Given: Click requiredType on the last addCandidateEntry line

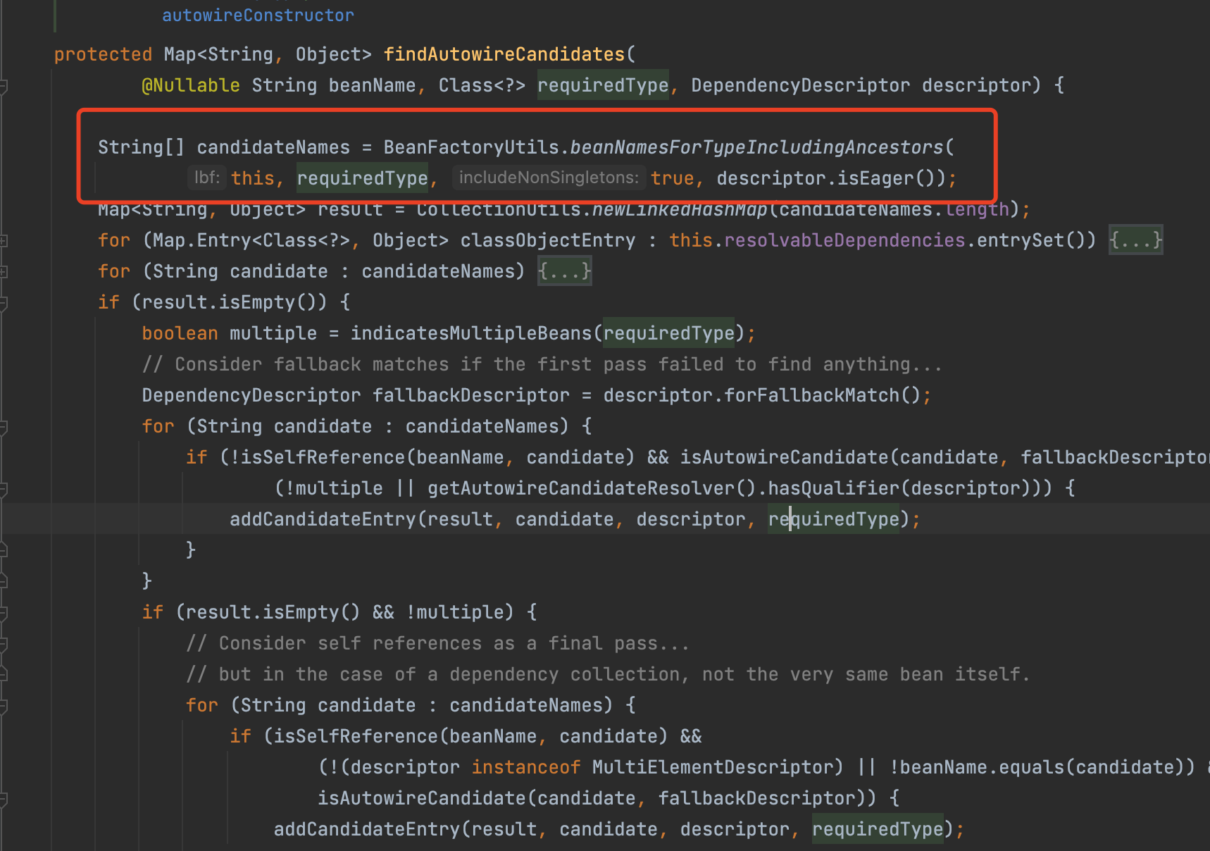Looking at the screenshot, I should (x=878, y=829).
